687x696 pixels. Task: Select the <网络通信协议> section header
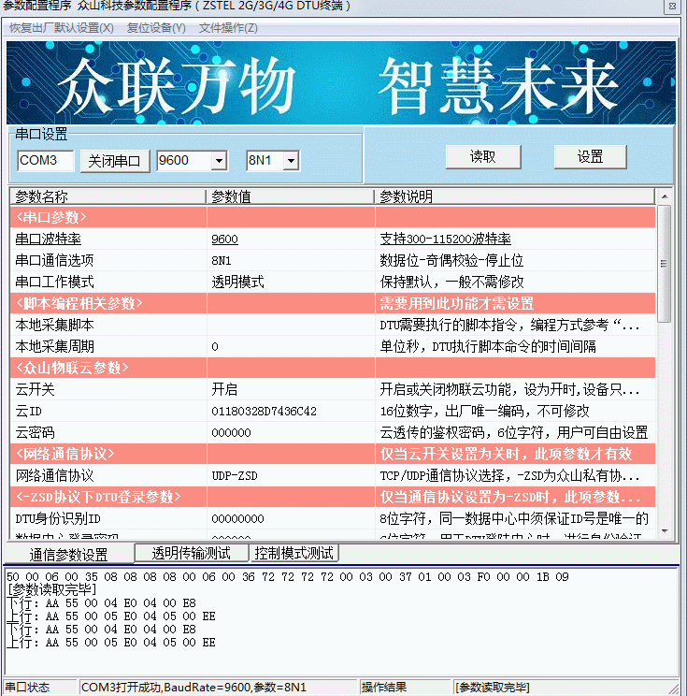(x=333, y=454)
